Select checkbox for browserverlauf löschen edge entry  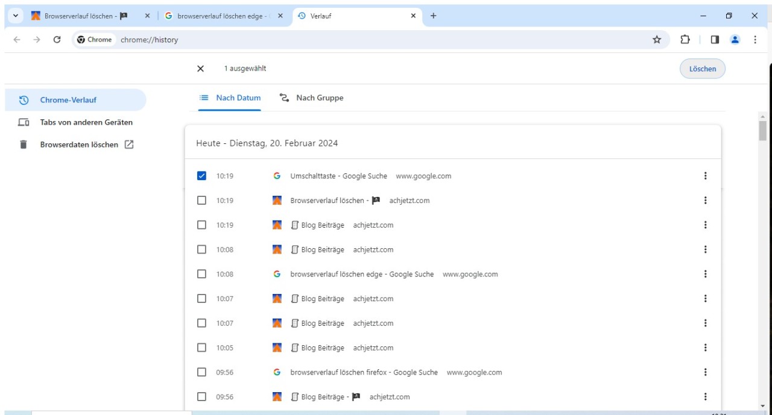click(201, 274)
